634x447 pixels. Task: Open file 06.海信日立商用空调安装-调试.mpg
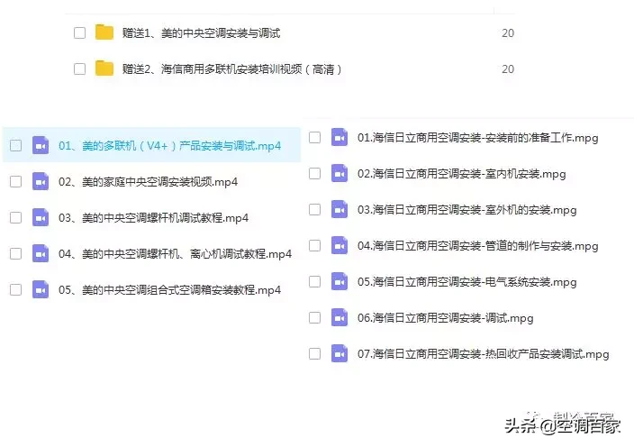[445, 317]
